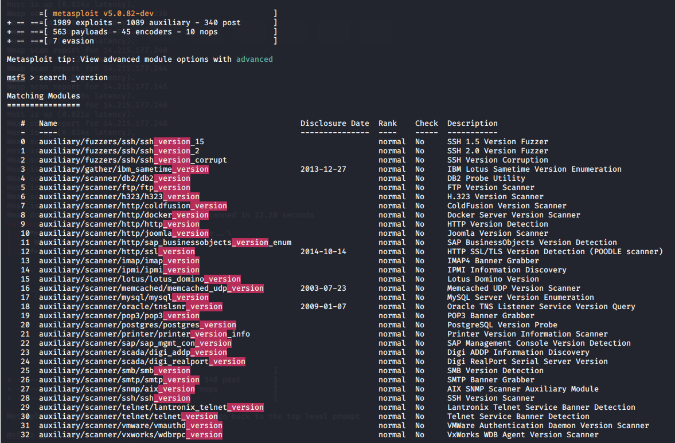Click the 'Matching Modules' heading
This screenshot has width=675, height=443.
[43, 96]
